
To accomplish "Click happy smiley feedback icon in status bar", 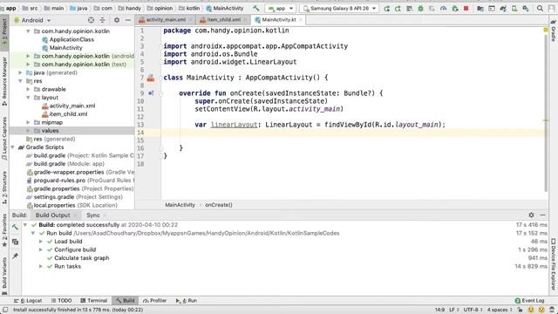I will (531, 310).
